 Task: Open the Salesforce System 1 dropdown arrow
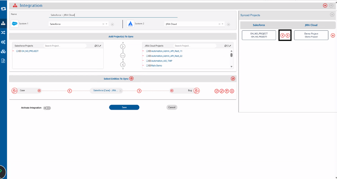coord(106,24)
